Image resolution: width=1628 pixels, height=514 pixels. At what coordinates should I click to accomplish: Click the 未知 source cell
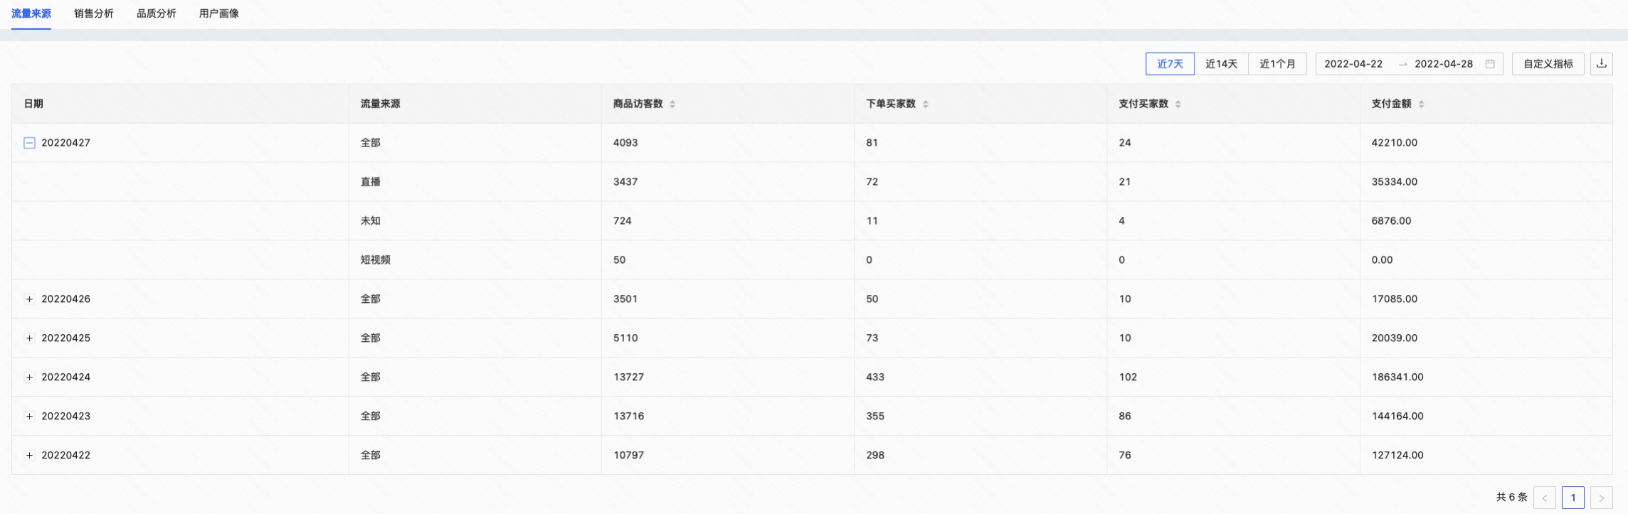[370, 221]
